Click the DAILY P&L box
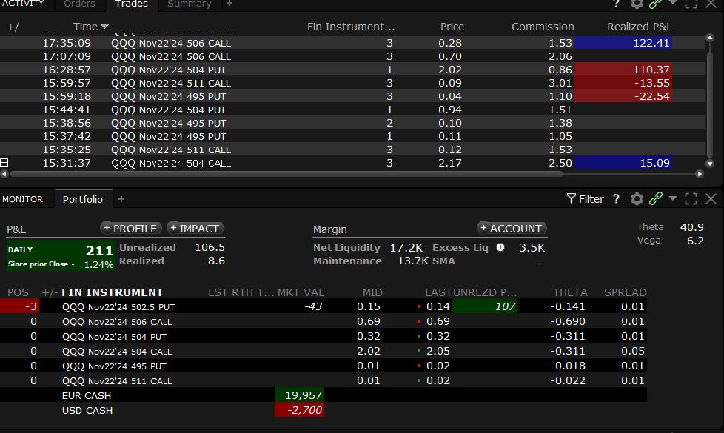724x433 pixels. tap(61, 255)
